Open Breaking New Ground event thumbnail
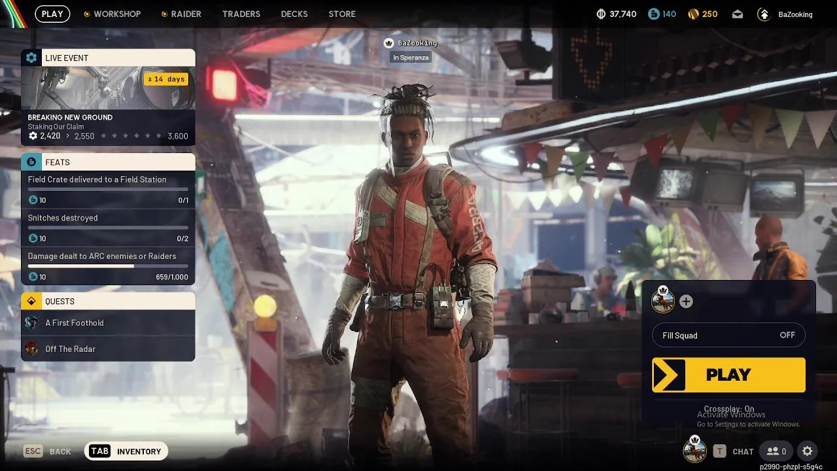Viewport: 837px width, 471px height. pyautogui.click(x=108, y=88)
